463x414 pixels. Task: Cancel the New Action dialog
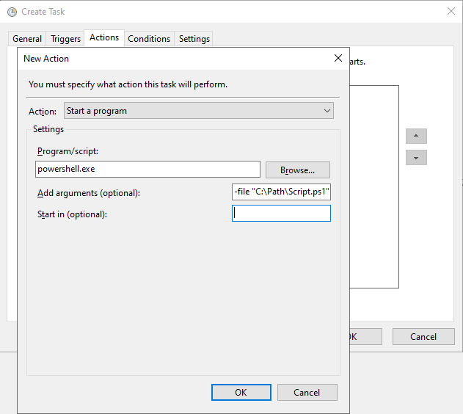(x=307, y=393)
